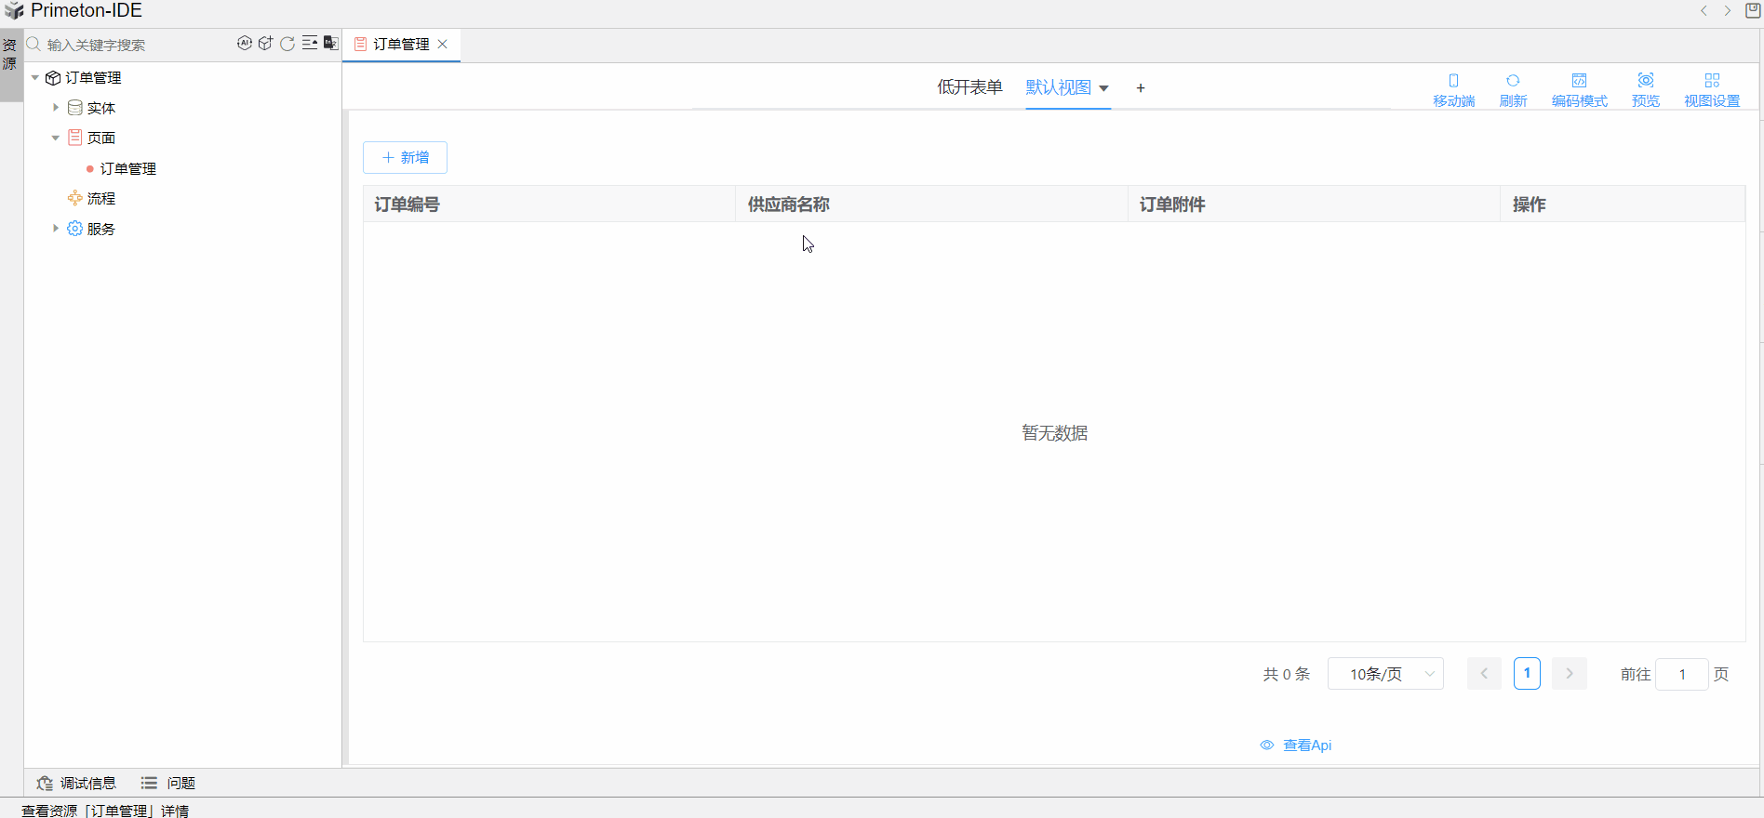This screenshot has height=818, width=1764.
Task: Open the 10条/页 page size dropdown
Action: [x=1384, y=674]
